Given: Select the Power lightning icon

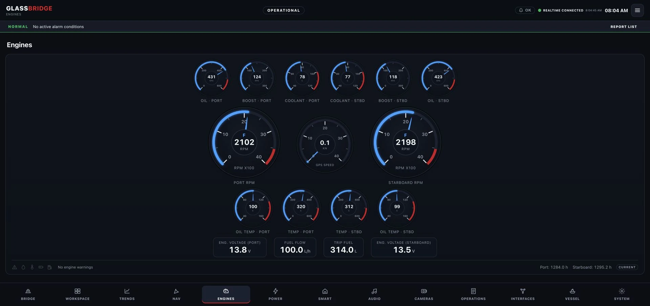Looking at the screenshot, I should 276,291.
